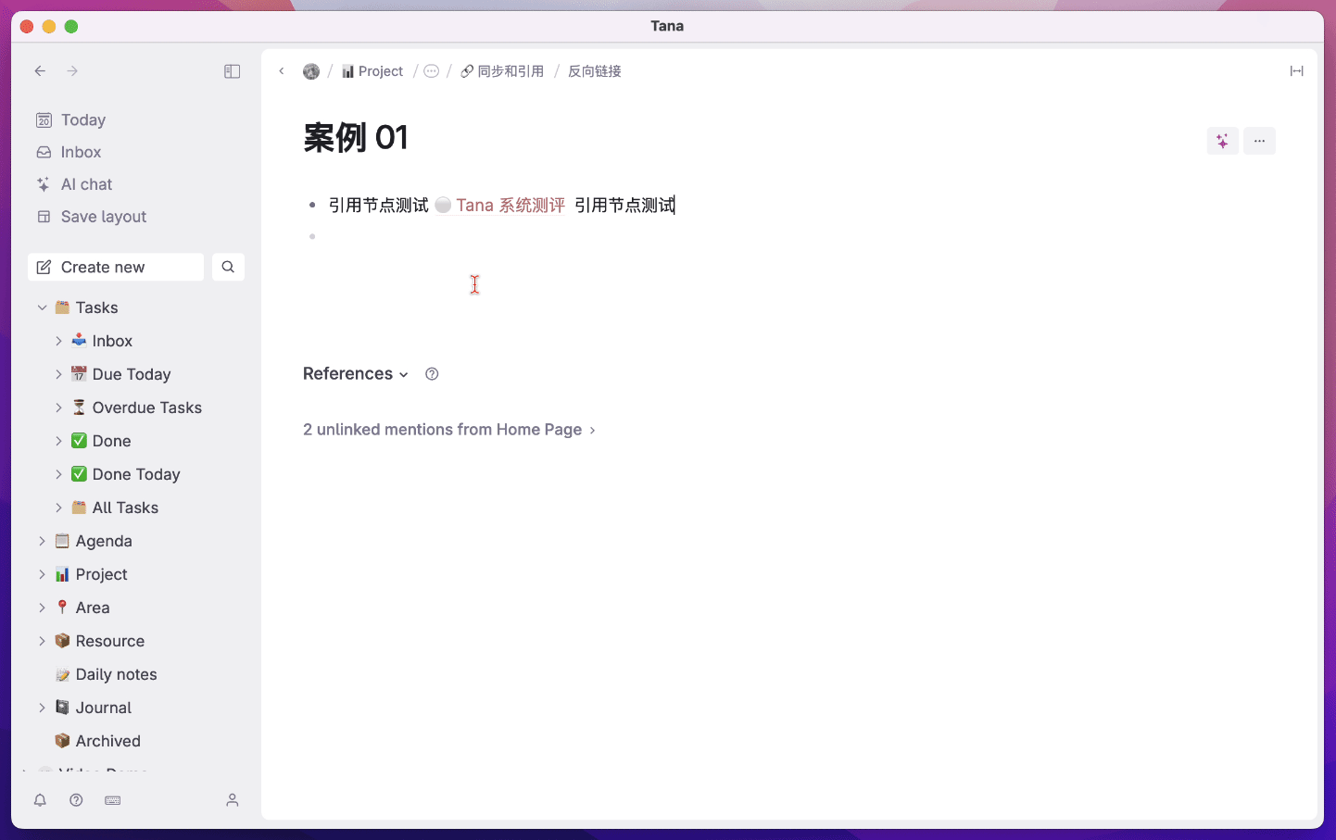Click the home workspace avatar in breadcrumb
The height and width of the screenshot is (840, 1336).
click(x=311, y=71)
